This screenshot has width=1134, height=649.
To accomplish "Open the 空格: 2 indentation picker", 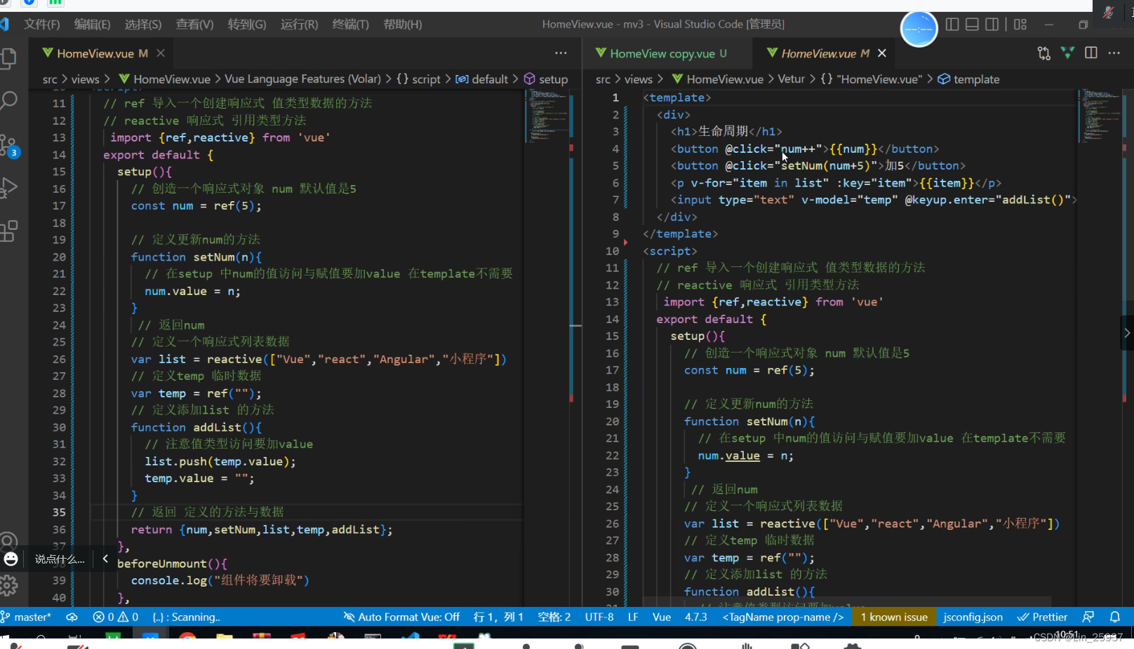I will [554, 617].
